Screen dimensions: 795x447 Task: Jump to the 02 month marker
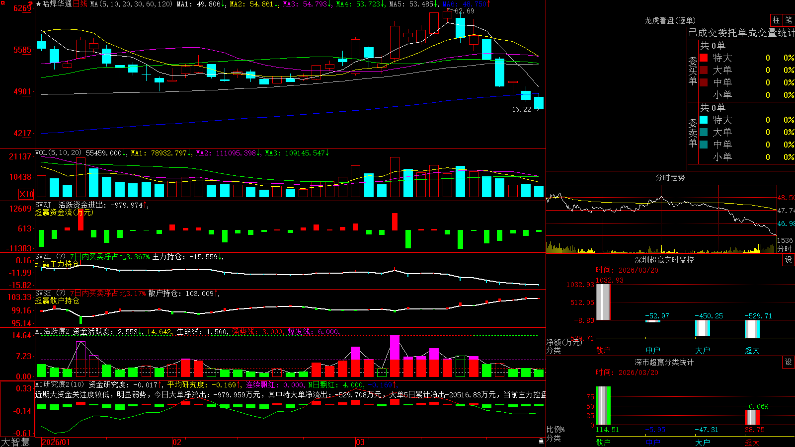(177, 442)
